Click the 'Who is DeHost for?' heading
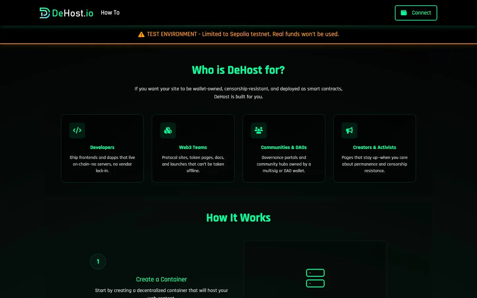 click(238, 70)
